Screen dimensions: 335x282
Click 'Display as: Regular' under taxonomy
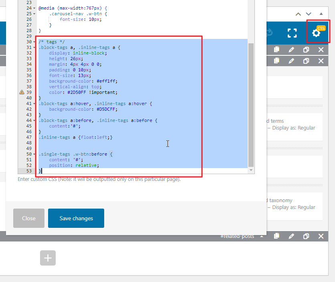coord(294,207)
